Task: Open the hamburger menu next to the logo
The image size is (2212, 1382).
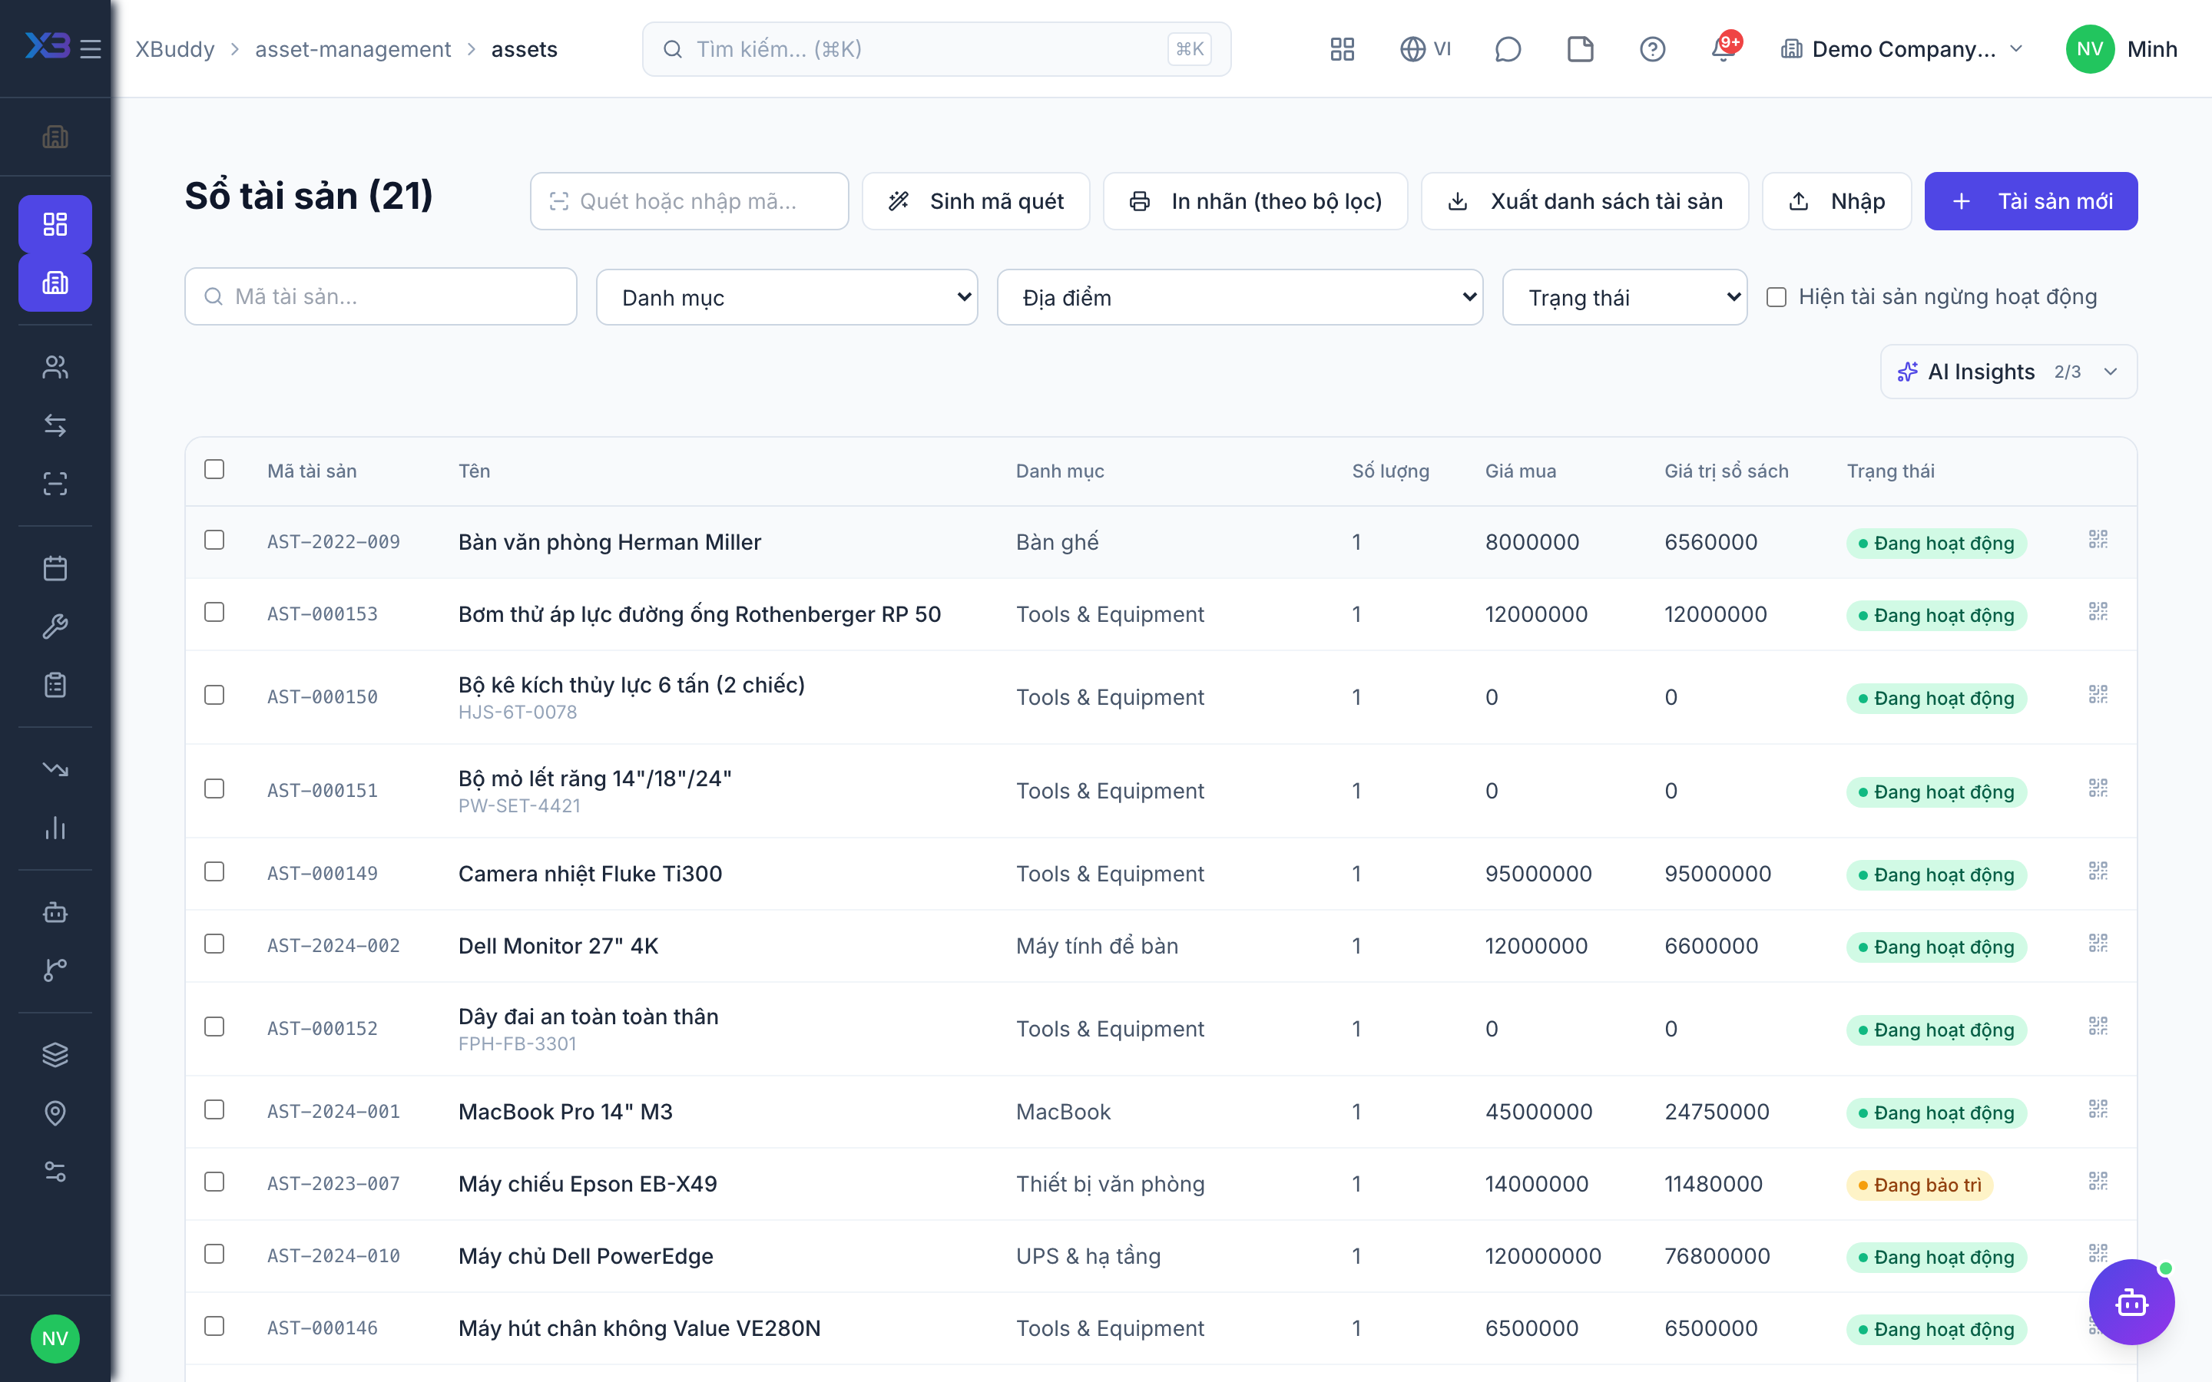Action: click(91, 49)
